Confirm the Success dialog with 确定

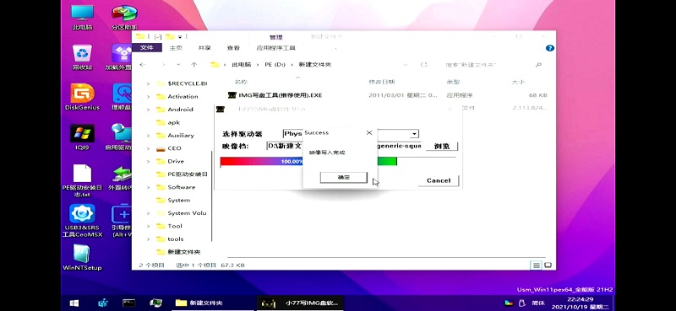click(x=344, y=177)
